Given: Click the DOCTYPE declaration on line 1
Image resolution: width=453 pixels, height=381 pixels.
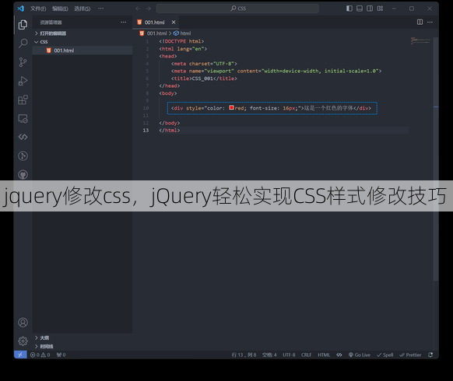Looking at the screenshot, I should (x=181, y=41).
